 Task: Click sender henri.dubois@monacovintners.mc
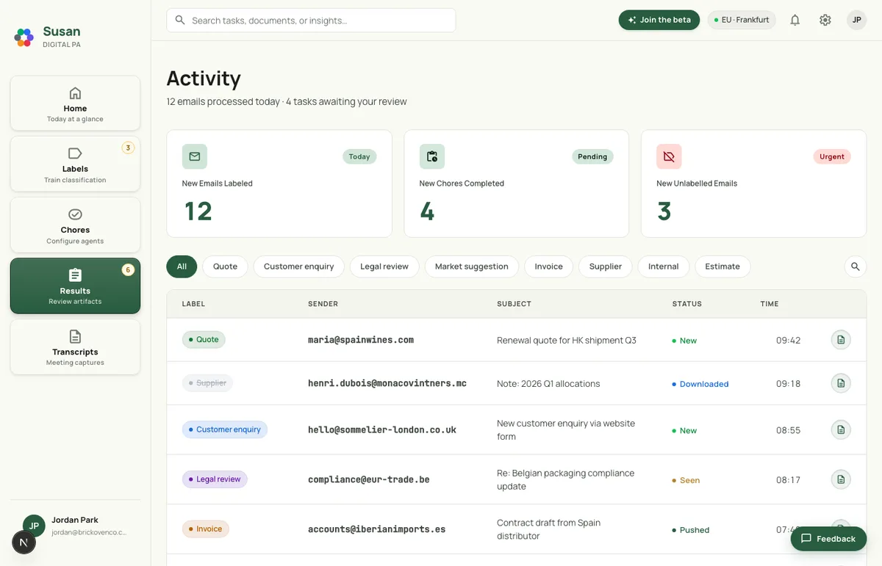coord(387,383)
